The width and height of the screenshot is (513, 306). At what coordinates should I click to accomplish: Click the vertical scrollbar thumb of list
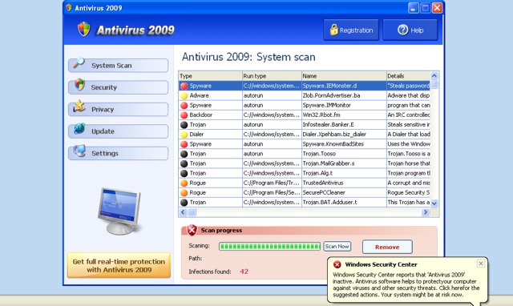pyautogui.click(x=434, y=85)
